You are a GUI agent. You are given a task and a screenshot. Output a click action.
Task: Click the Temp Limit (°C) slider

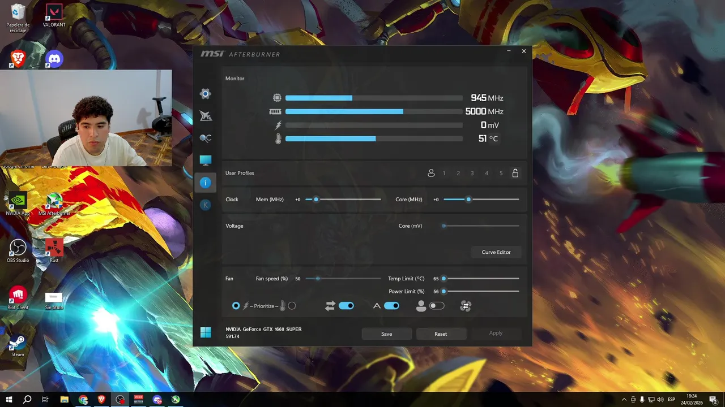[481, 279]
